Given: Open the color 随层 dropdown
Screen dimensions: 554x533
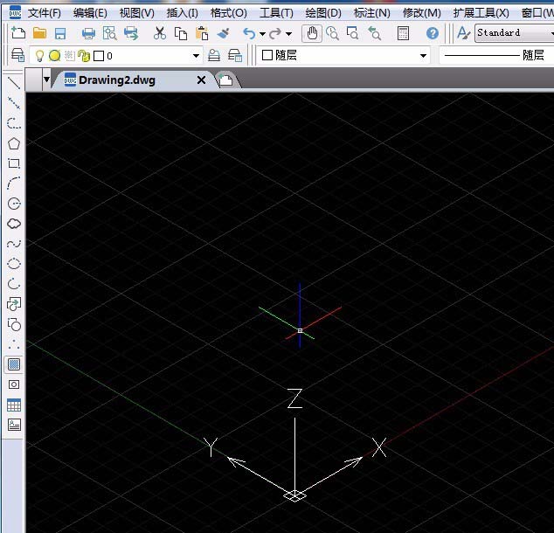Looking at the screenshot, I should click(x=423, y=55).
